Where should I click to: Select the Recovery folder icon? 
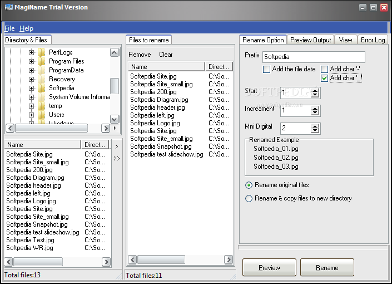coord(42,79)
